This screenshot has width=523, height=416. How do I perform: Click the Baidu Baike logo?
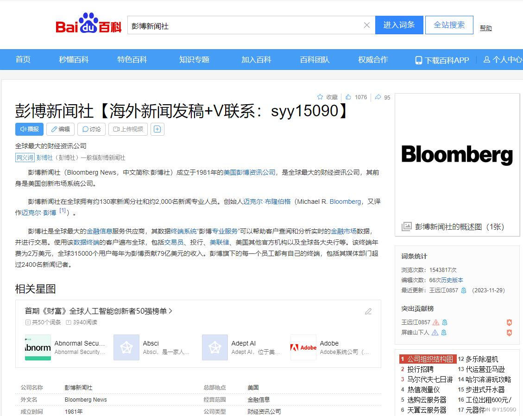88,23
